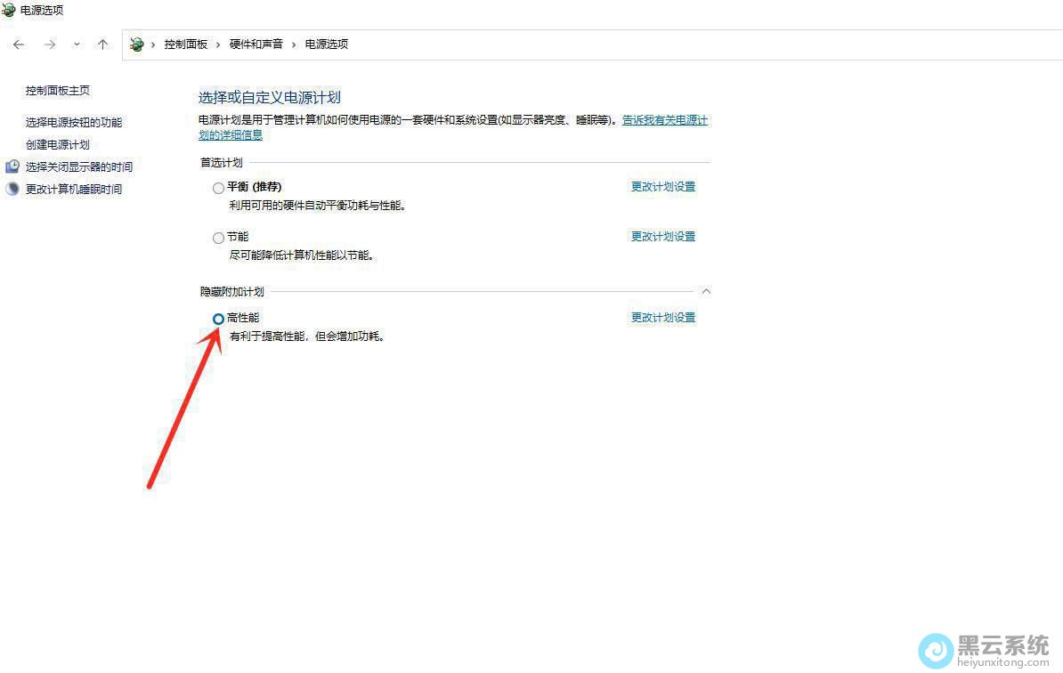Select the 节能 power plan
This screenshot has height=673, width=1063.
pos(219,238)
